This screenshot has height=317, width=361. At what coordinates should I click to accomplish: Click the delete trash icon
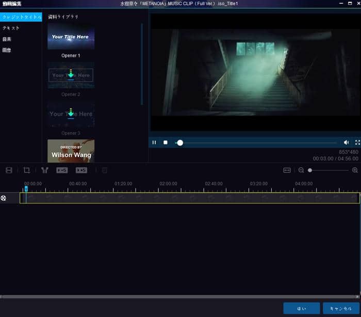(105, 170)
